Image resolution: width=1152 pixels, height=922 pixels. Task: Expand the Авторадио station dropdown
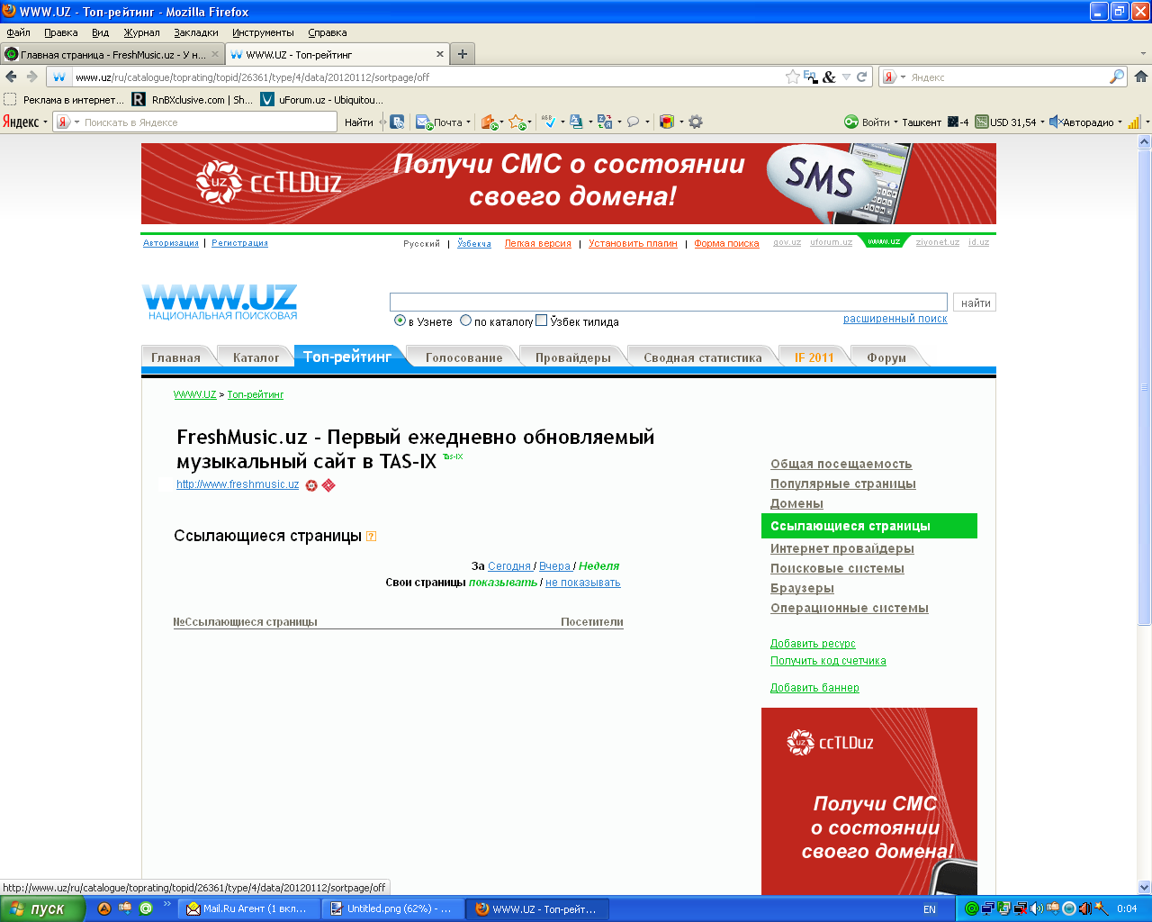(1120, 122)
